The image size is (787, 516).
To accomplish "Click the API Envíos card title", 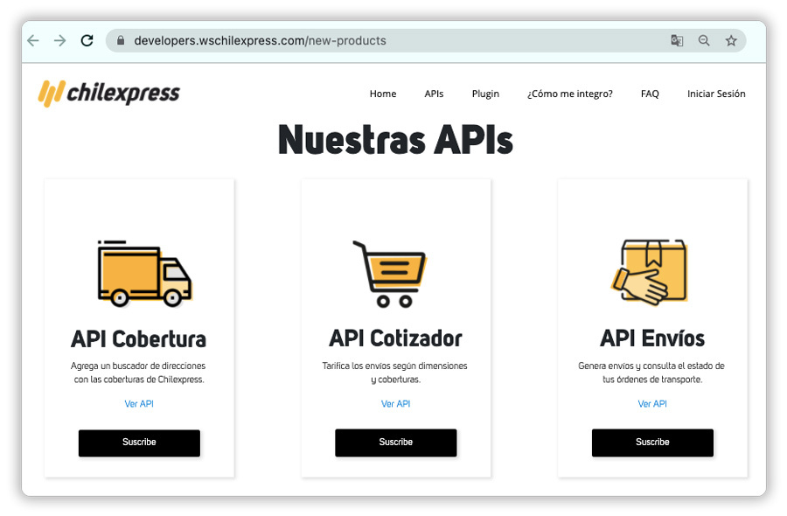I will (x=652, y=338).
